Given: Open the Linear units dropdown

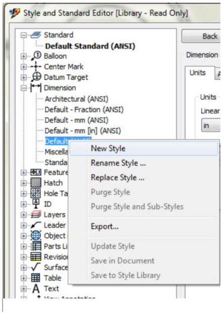Looking at the screenshot, I should [211, 125].
